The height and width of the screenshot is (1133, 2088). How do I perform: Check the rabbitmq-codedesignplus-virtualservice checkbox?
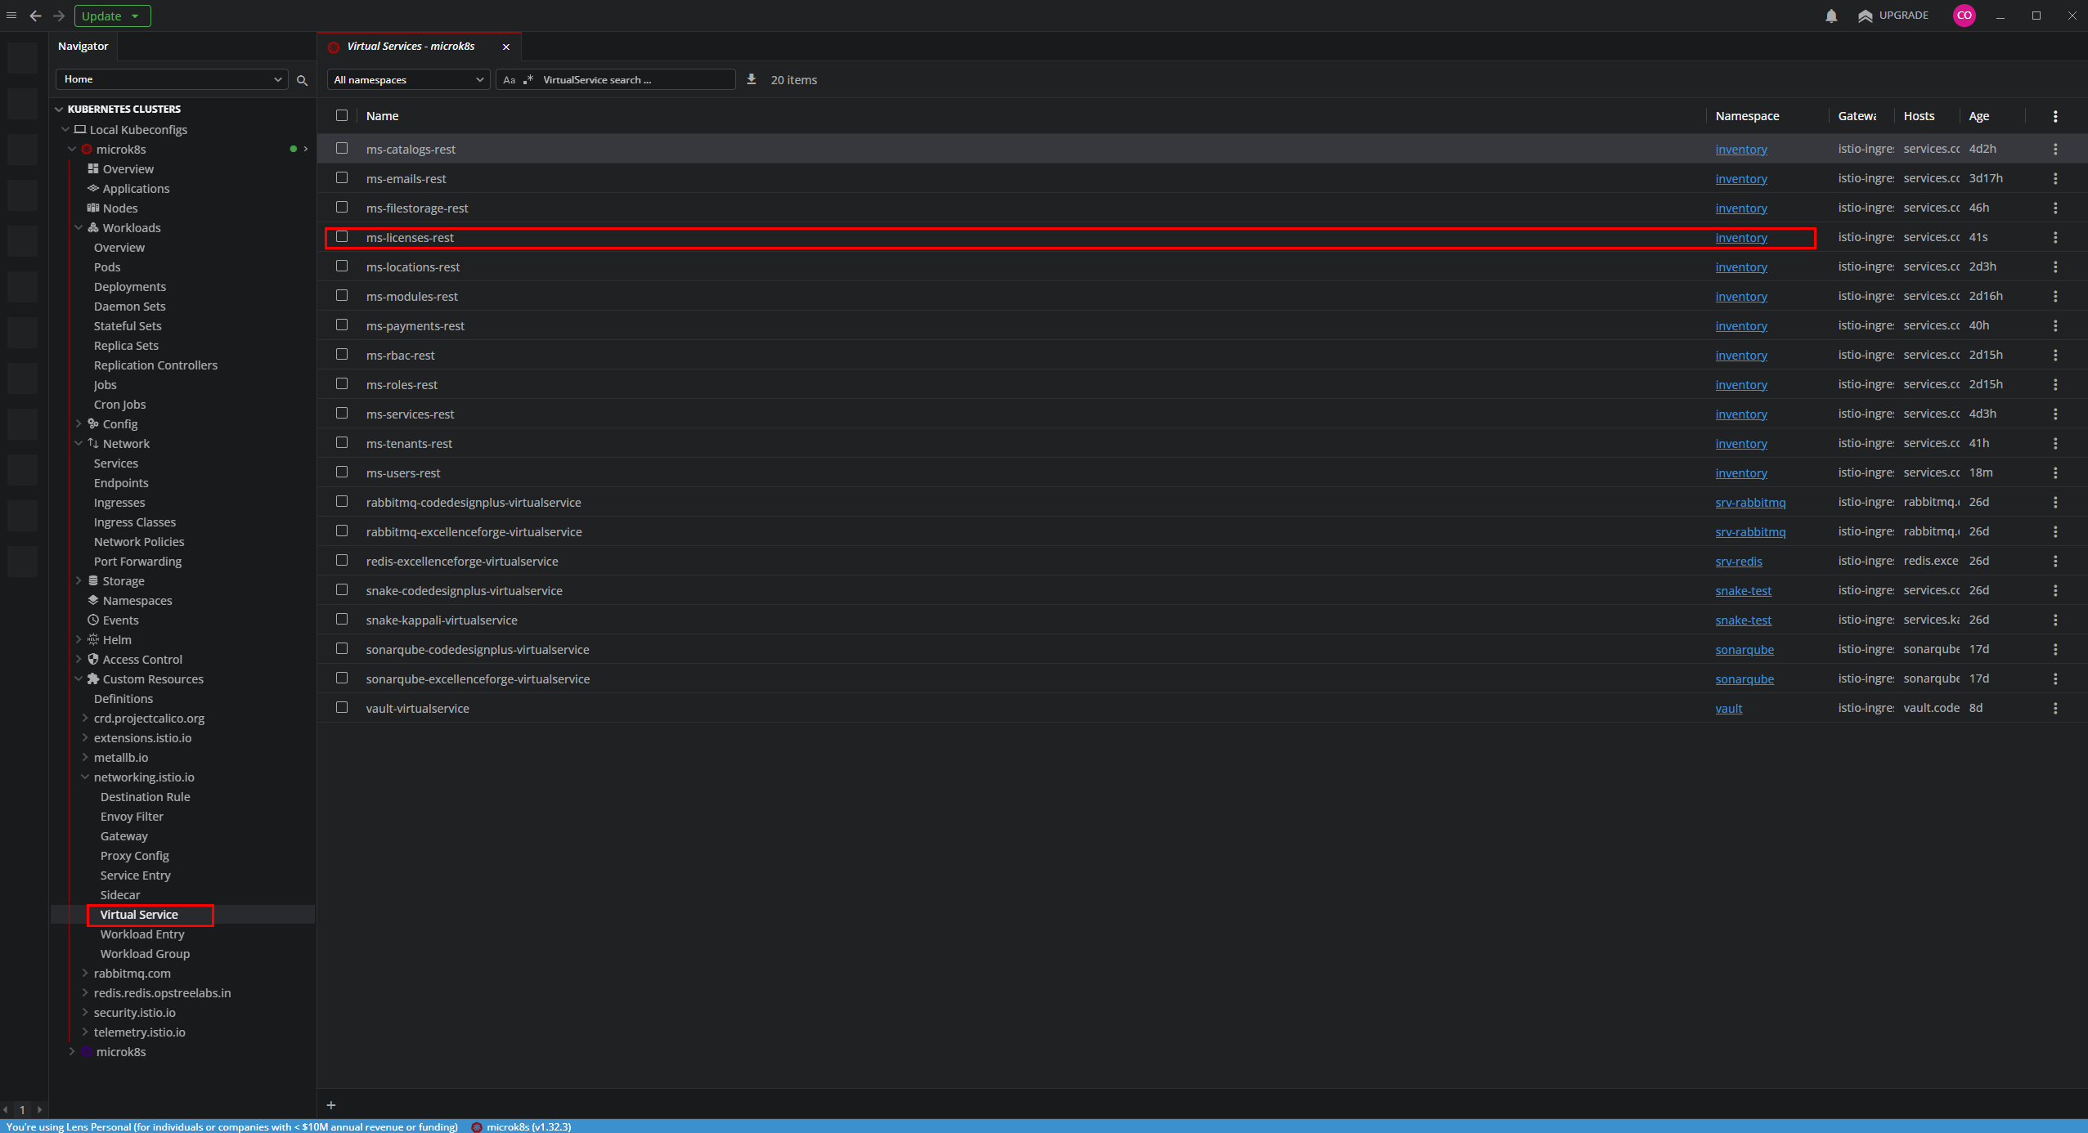tap(342, 501)
